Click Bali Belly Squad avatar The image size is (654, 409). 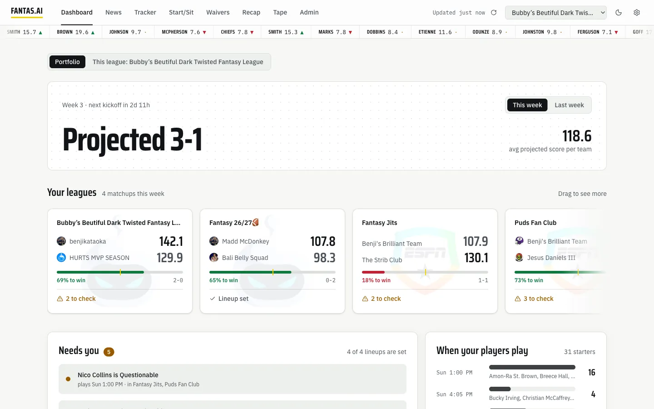click(x=214, y=258)
